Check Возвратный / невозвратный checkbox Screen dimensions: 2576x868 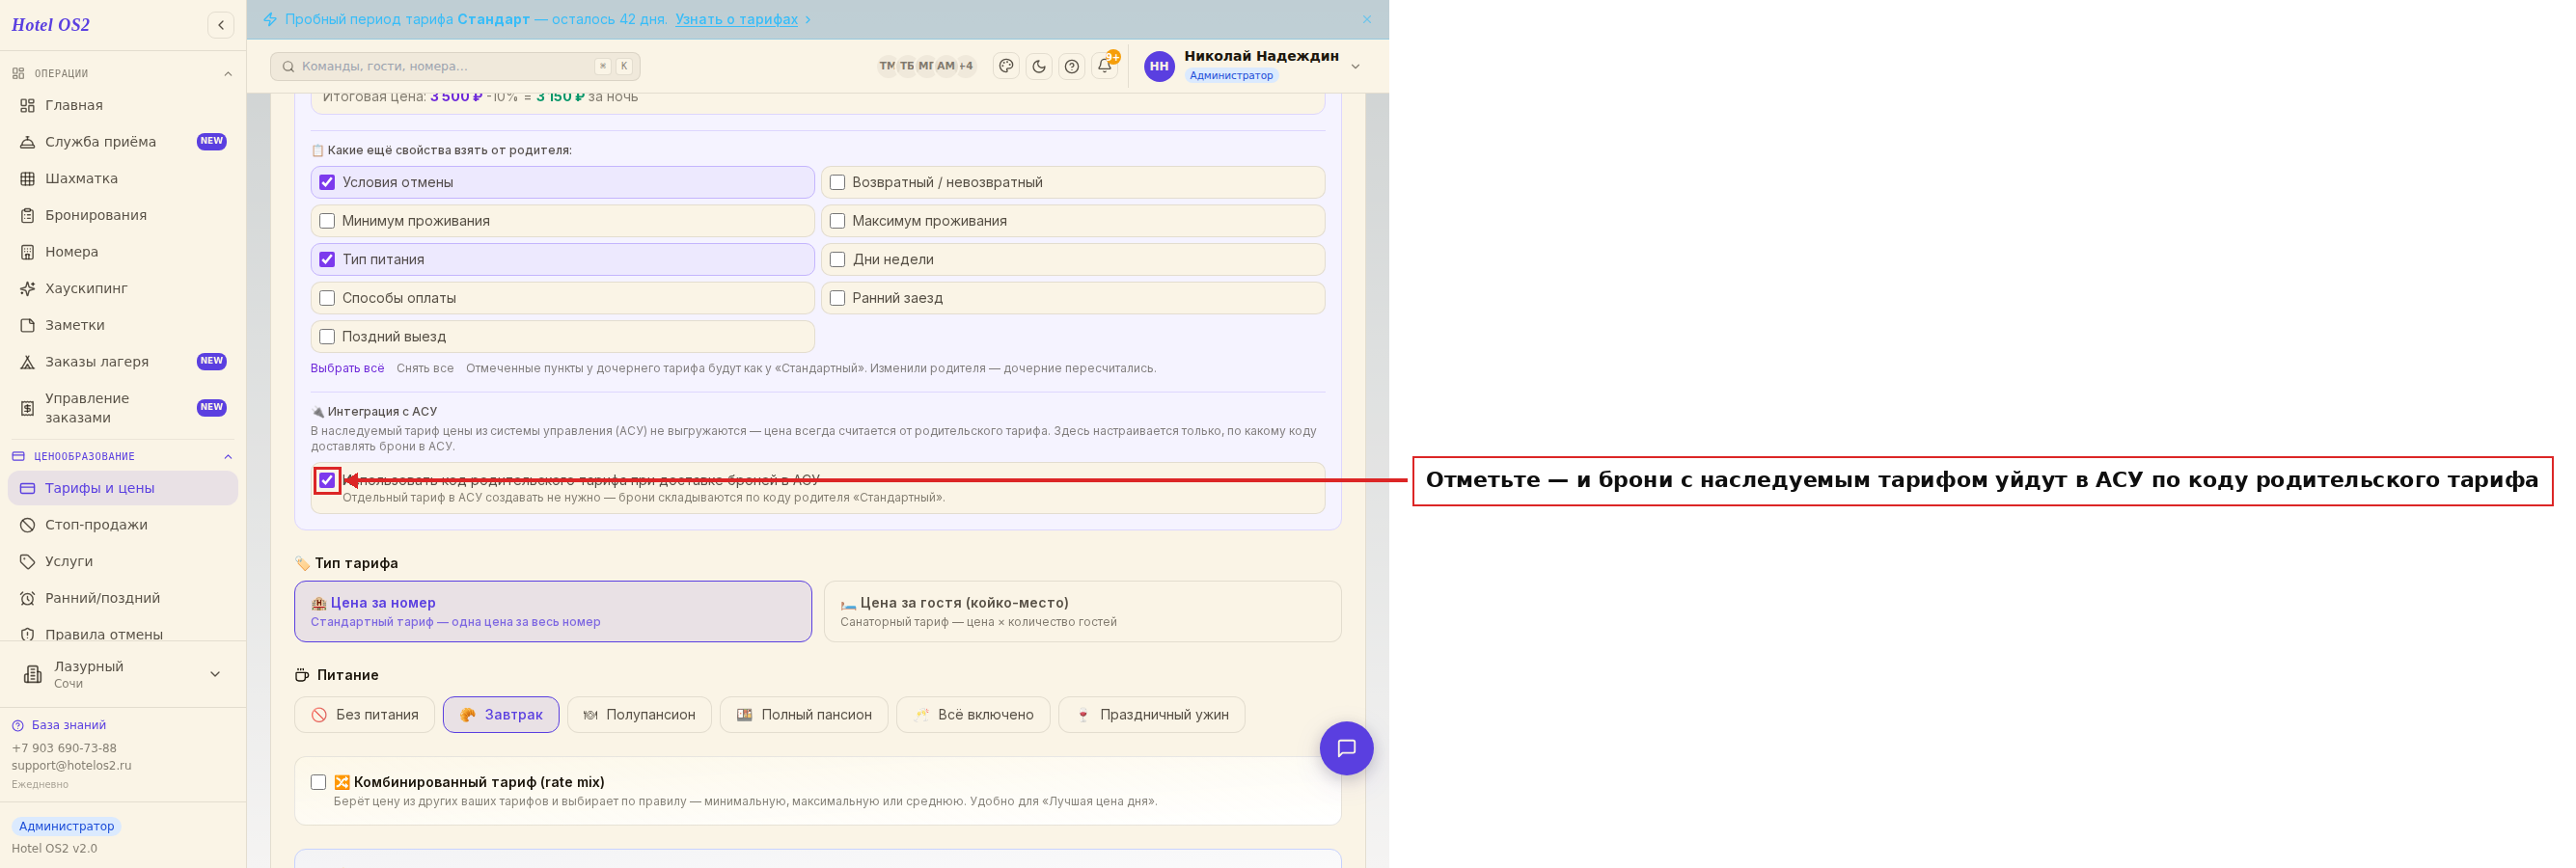pyautogui.click(x=837, y=182)
